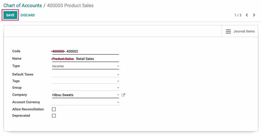Enable the Deprecated checkbox
Screen dimensions: 261x136
[54, 116]
